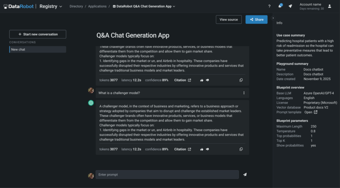The image size is (340, 188).
Task: Open the notifications bell icon
Action: pos(280,6)
